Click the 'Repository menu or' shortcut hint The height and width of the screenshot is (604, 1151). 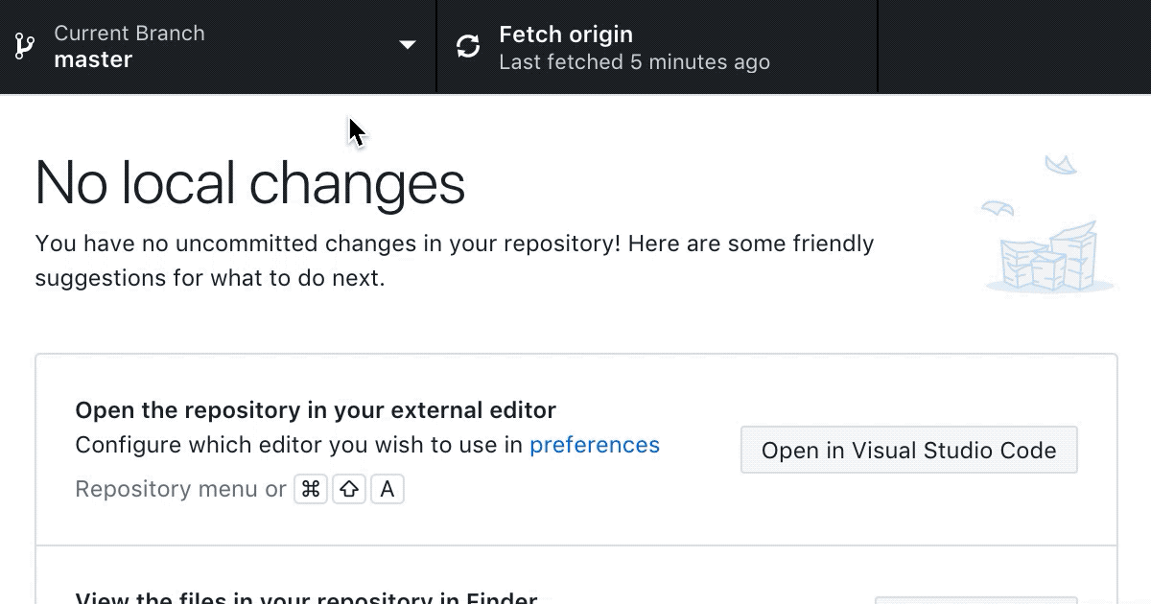click(x=180, y=489)
